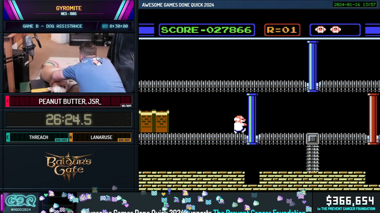Viewport: 380px width, 213px height.
Task: Click the Prevent Cancer Foundation ticker link
Action: 259,211
